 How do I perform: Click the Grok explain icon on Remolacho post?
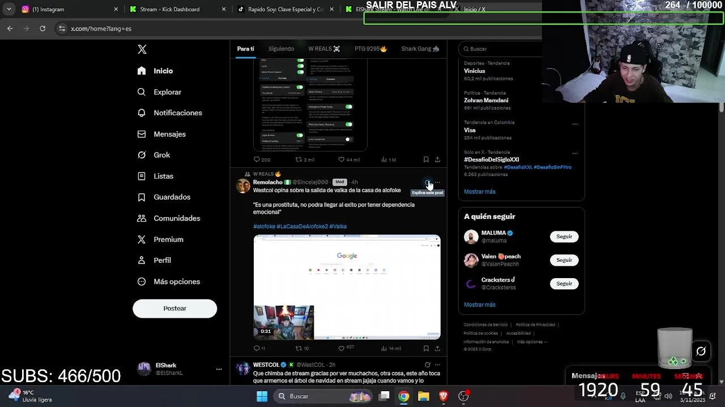428,183
